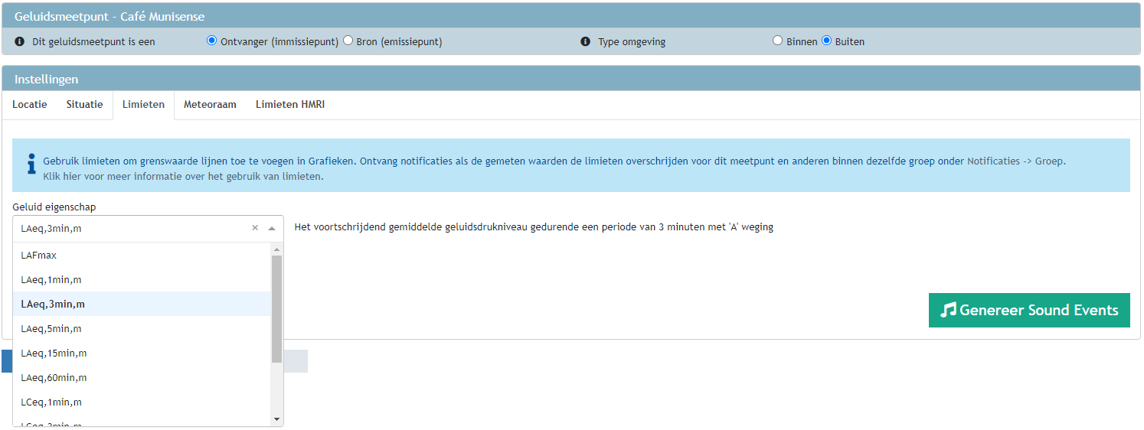Click the Geluid eigenschap search input field
This screenshot has width=1144, height=430.
pos(130,228)
